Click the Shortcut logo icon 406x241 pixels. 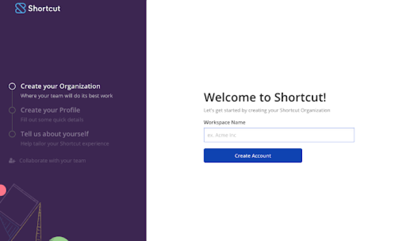click(20, 8)
